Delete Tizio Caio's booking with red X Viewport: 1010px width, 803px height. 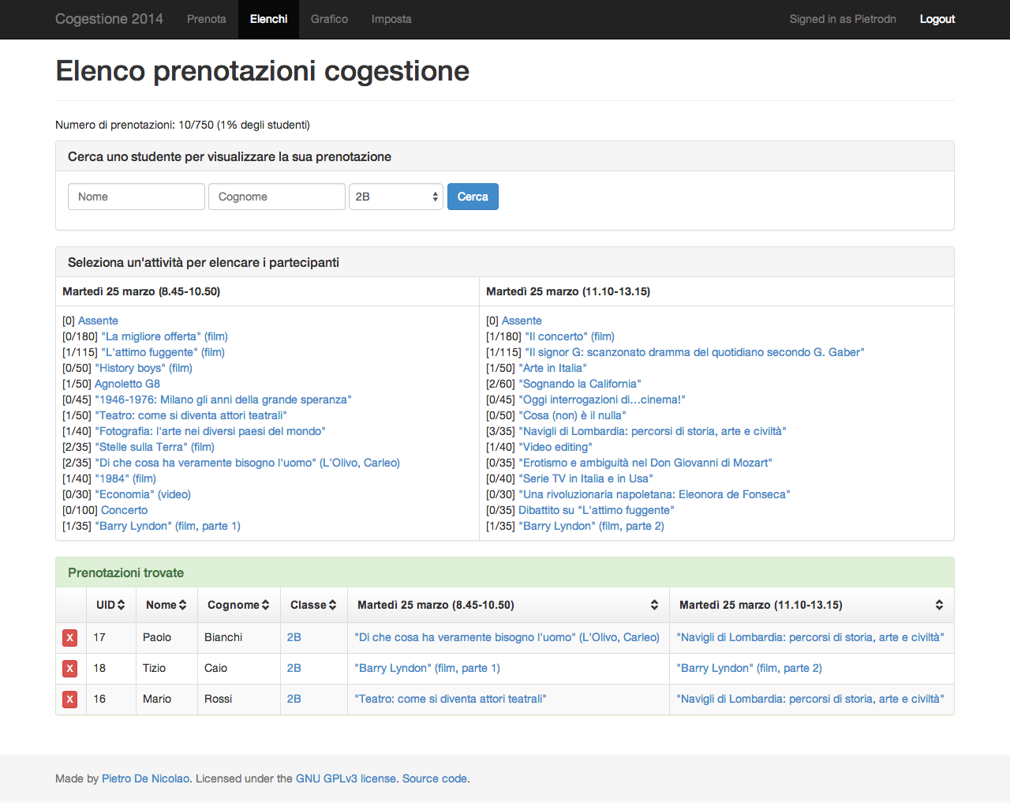pos(70,669)
